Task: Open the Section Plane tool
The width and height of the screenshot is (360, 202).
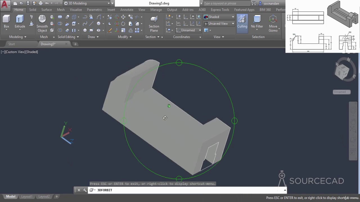Action: coord(154,24)
